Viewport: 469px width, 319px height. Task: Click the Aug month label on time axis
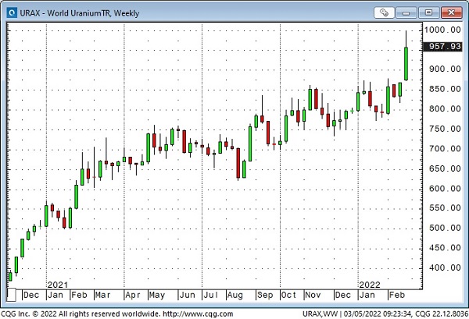tap(234, 295)
